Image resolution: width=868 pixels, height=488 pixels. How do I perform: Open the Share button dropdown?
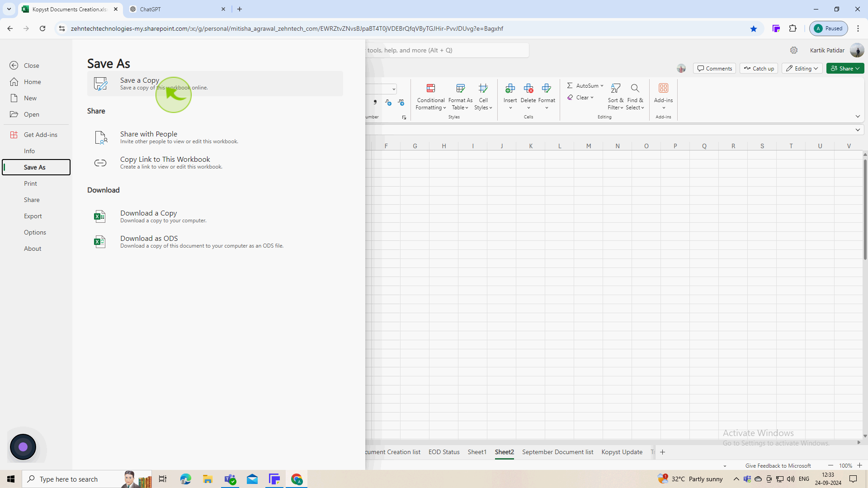(845, 68)
